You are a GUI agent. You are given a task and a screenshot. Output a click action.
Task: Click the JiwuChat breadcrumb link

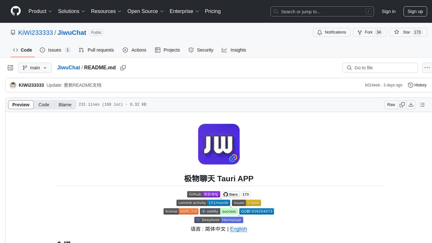pos(69,68)
